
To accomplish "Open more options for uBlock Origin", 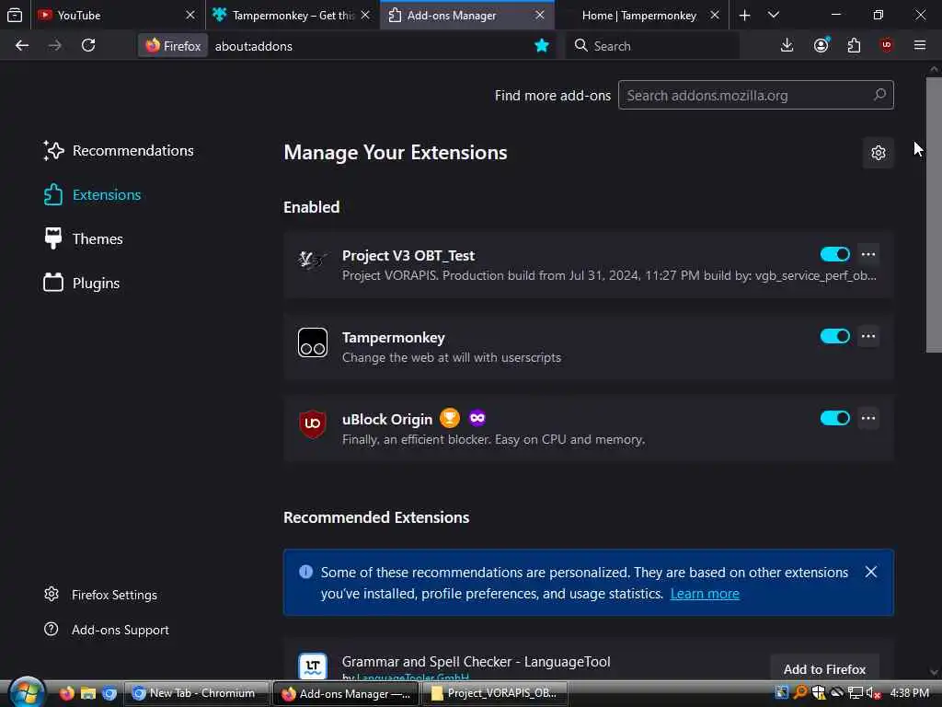I will [x=868, y=418].
